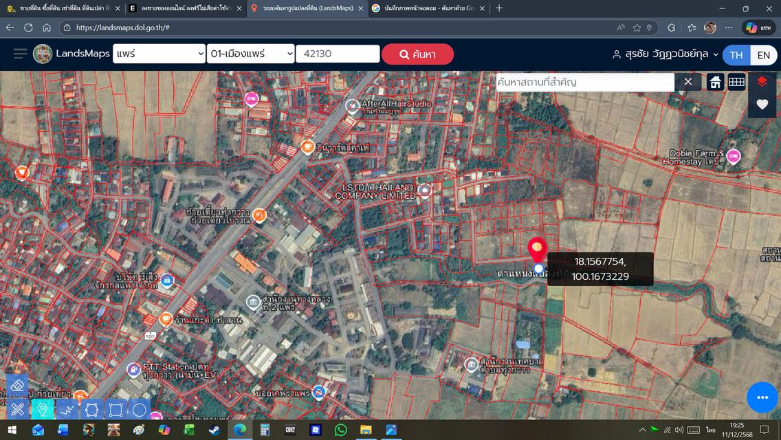The image size is (781, 440).
Task: Switch language to TH
Action: coord(736,55)
